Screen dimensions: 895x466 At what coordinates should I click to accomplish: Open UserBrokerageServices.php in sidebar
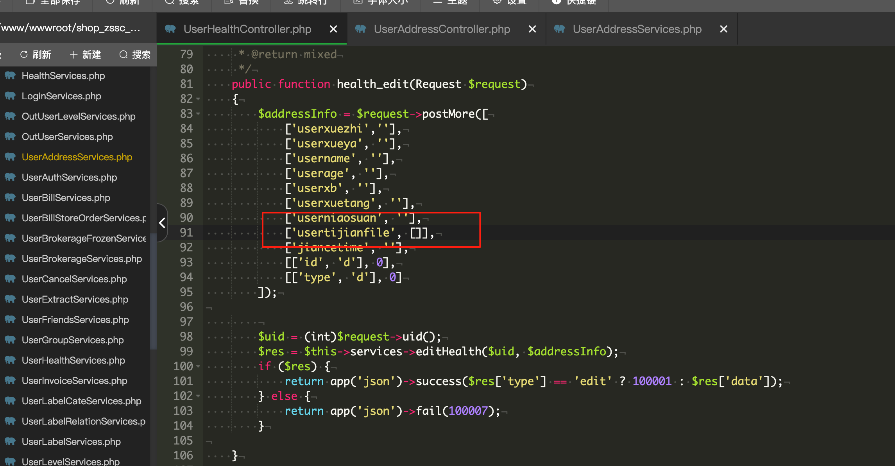coord(82,258)
